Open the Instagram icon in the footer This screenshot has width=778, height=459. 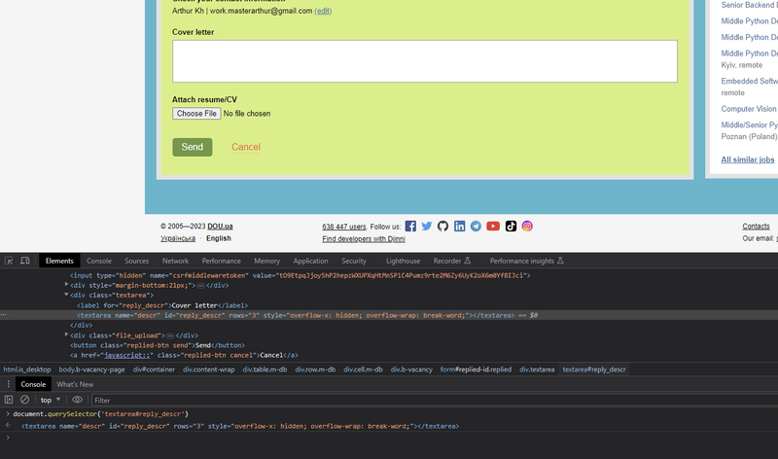(x=527, y=226)
